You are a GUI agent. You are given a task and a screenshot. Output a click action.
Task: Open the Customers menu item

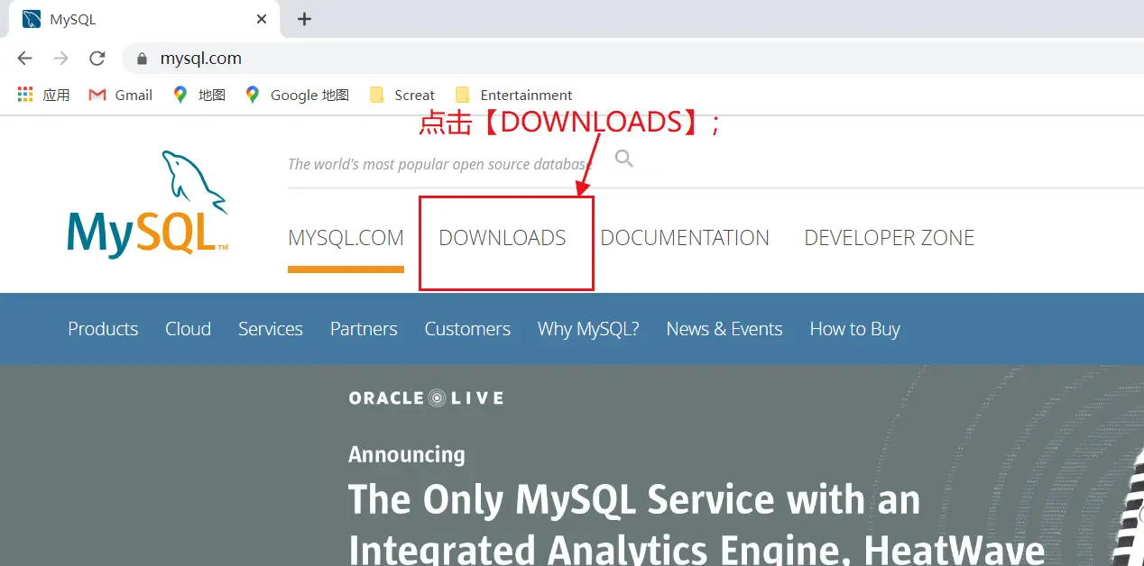pyautogui.click(x=467, y=329)
